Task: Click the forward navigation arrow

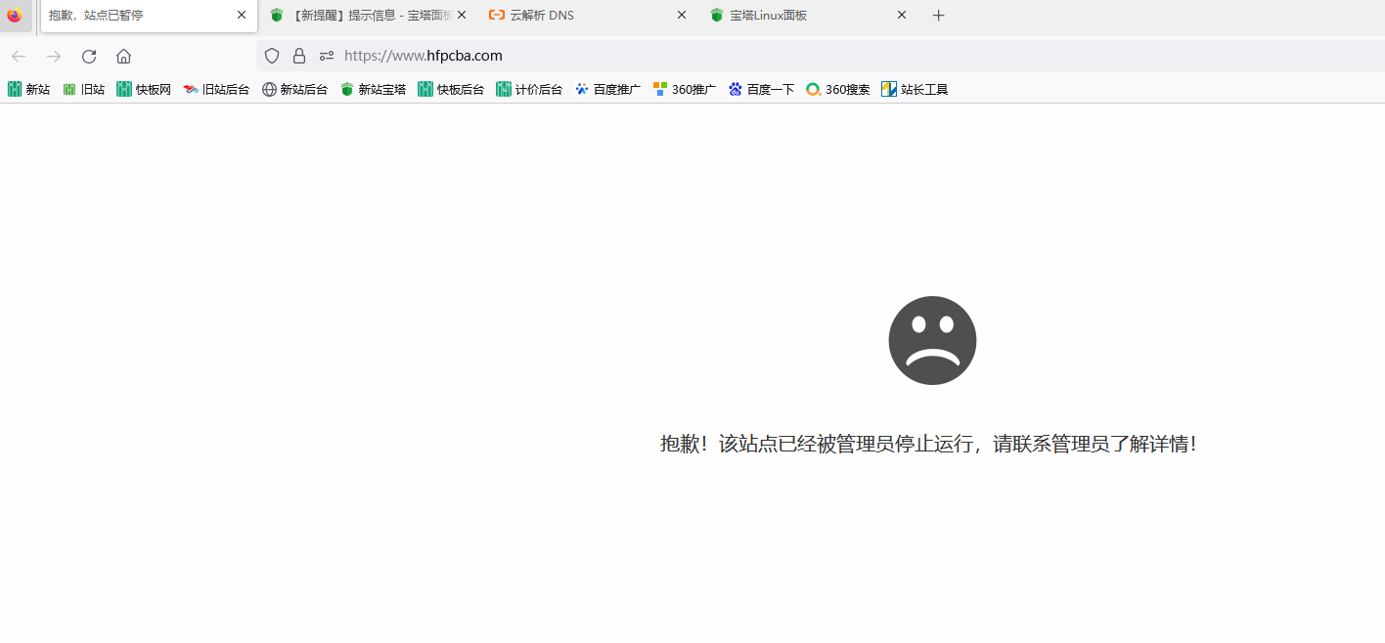Action: 54,56
